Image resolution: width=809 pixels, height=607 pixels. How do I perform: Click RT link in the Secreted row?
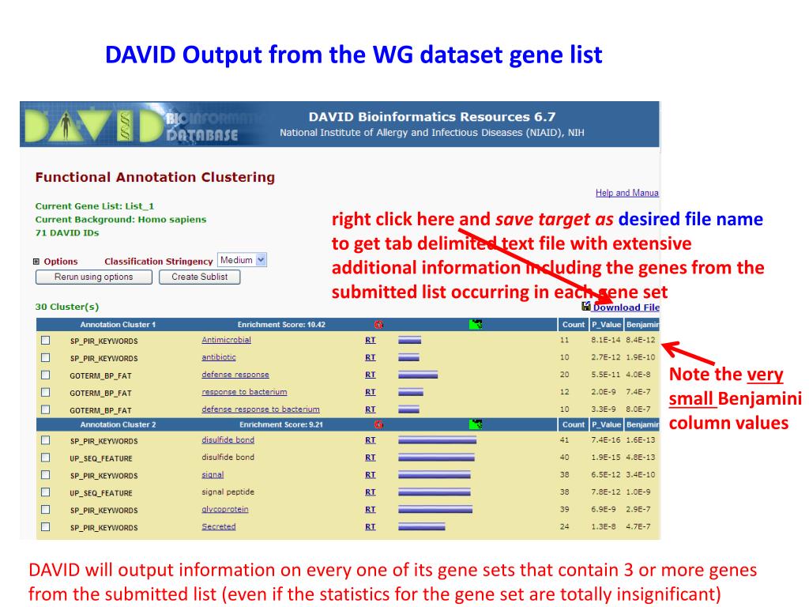[371, 527]
